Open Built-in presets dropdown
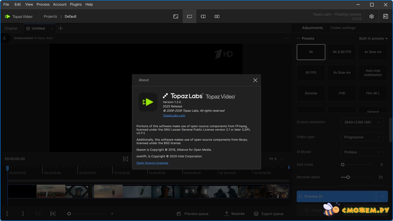The height and width of the screenshot is (221, 393). [x=373, y=38]
